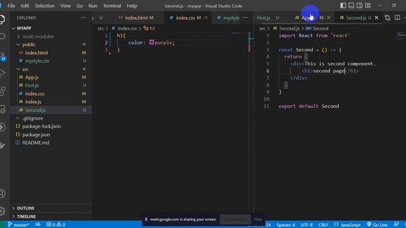Click the master branch indicator in status bar
406x228 pixels.
coord(18,225)
